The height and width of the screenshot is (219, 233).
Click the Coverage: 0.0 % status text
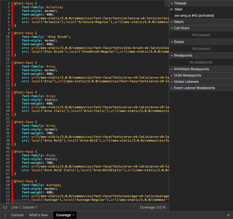153,207
